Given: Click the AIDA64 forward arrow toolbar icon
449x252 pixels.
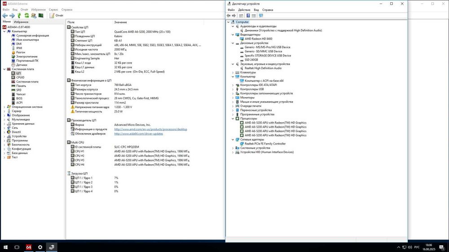Looking at the screenshot, I should [12, 15].
